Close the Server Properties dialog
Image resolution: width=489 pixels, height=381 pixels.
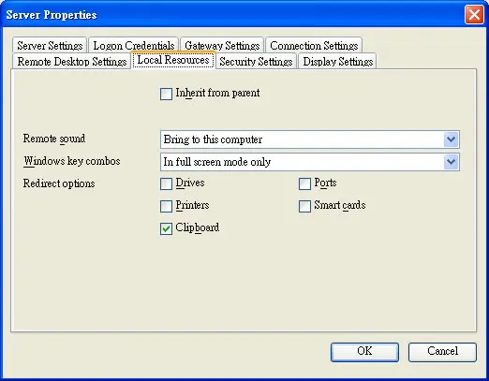(474, 14)
